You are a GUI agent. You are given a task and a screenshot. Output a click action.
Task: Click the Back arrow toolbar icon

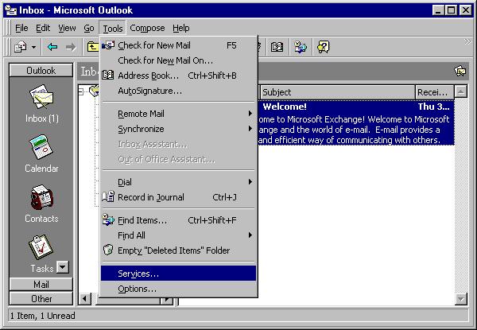(52, 47)
